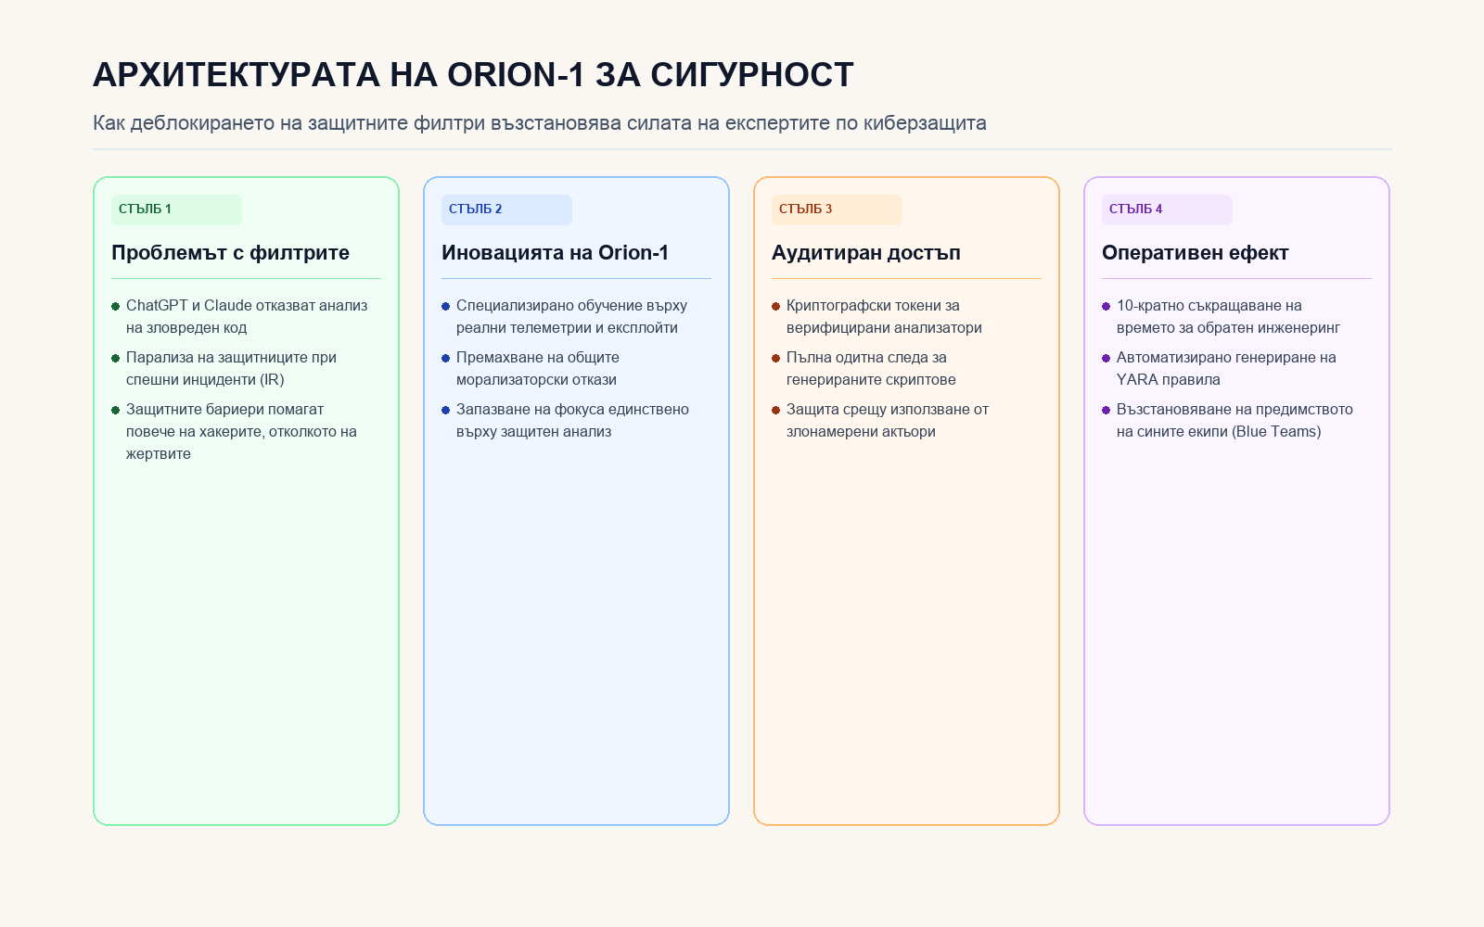
Task: Click the heading Аудитиран достъп
Action: pos(866,253)
